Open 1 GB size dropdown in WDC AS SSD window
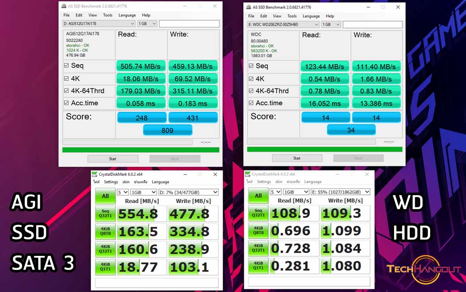 click(x=331, y=25)
